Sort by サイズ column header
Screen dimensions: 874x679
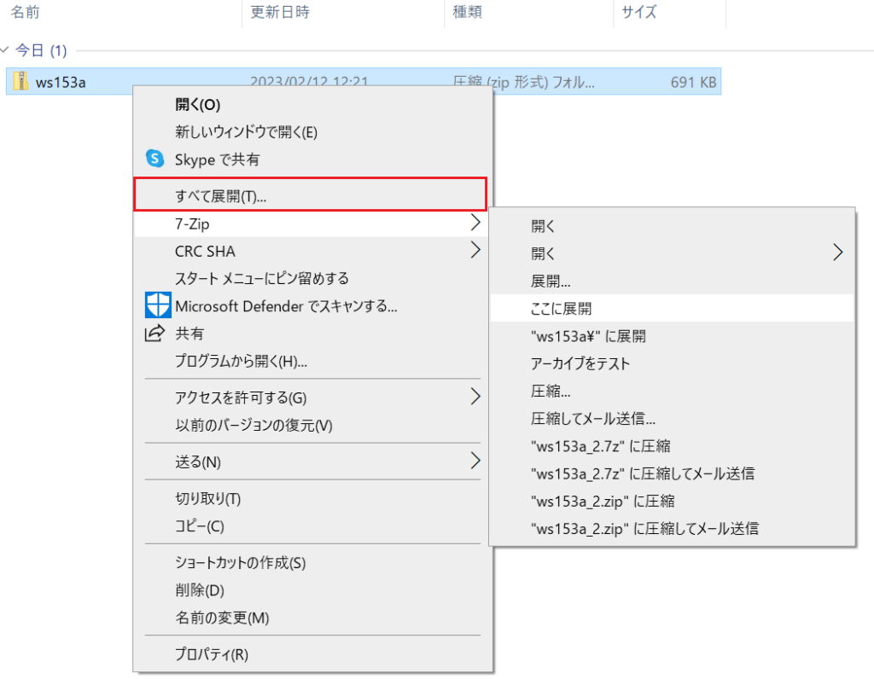(x=639, y=13)
